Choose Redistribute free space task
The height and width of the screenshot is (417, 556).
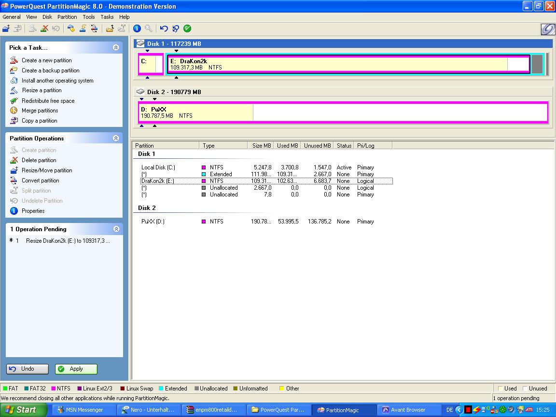pos(48,101)
